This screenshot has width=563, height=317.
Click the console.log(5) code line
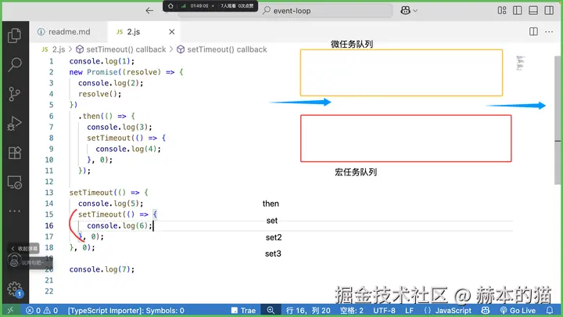coord(110,204)
